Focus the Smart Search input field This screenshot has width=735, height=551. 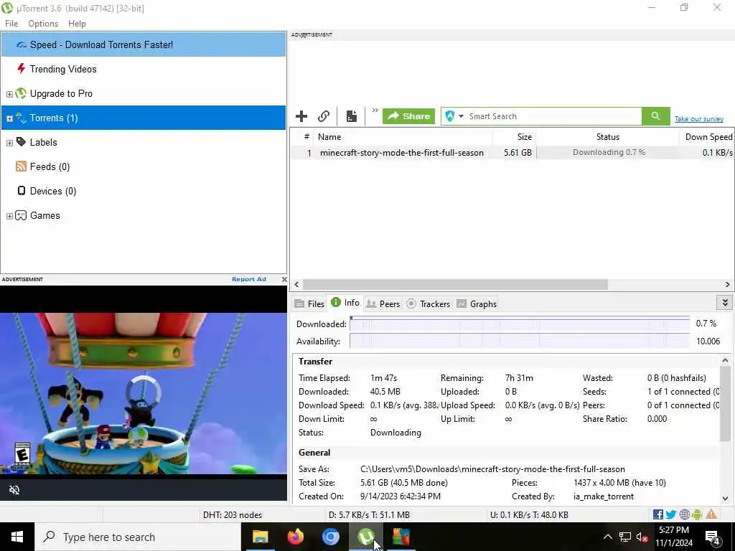(x=554, y=116)
